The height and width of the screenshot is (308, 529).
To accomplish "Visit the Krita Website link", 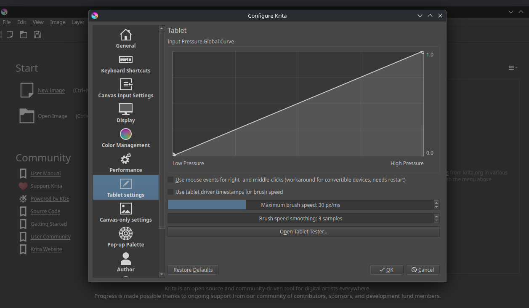I will pyautogui.click(x=46, y=249).
